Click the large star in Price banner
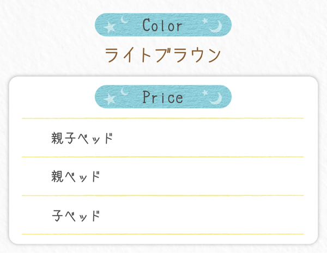Image resolution: width=327 pixels, height=253 pixels. [110, 99]
